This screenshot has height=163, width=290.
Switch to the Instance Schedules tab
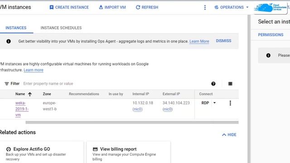click(61, 28)
